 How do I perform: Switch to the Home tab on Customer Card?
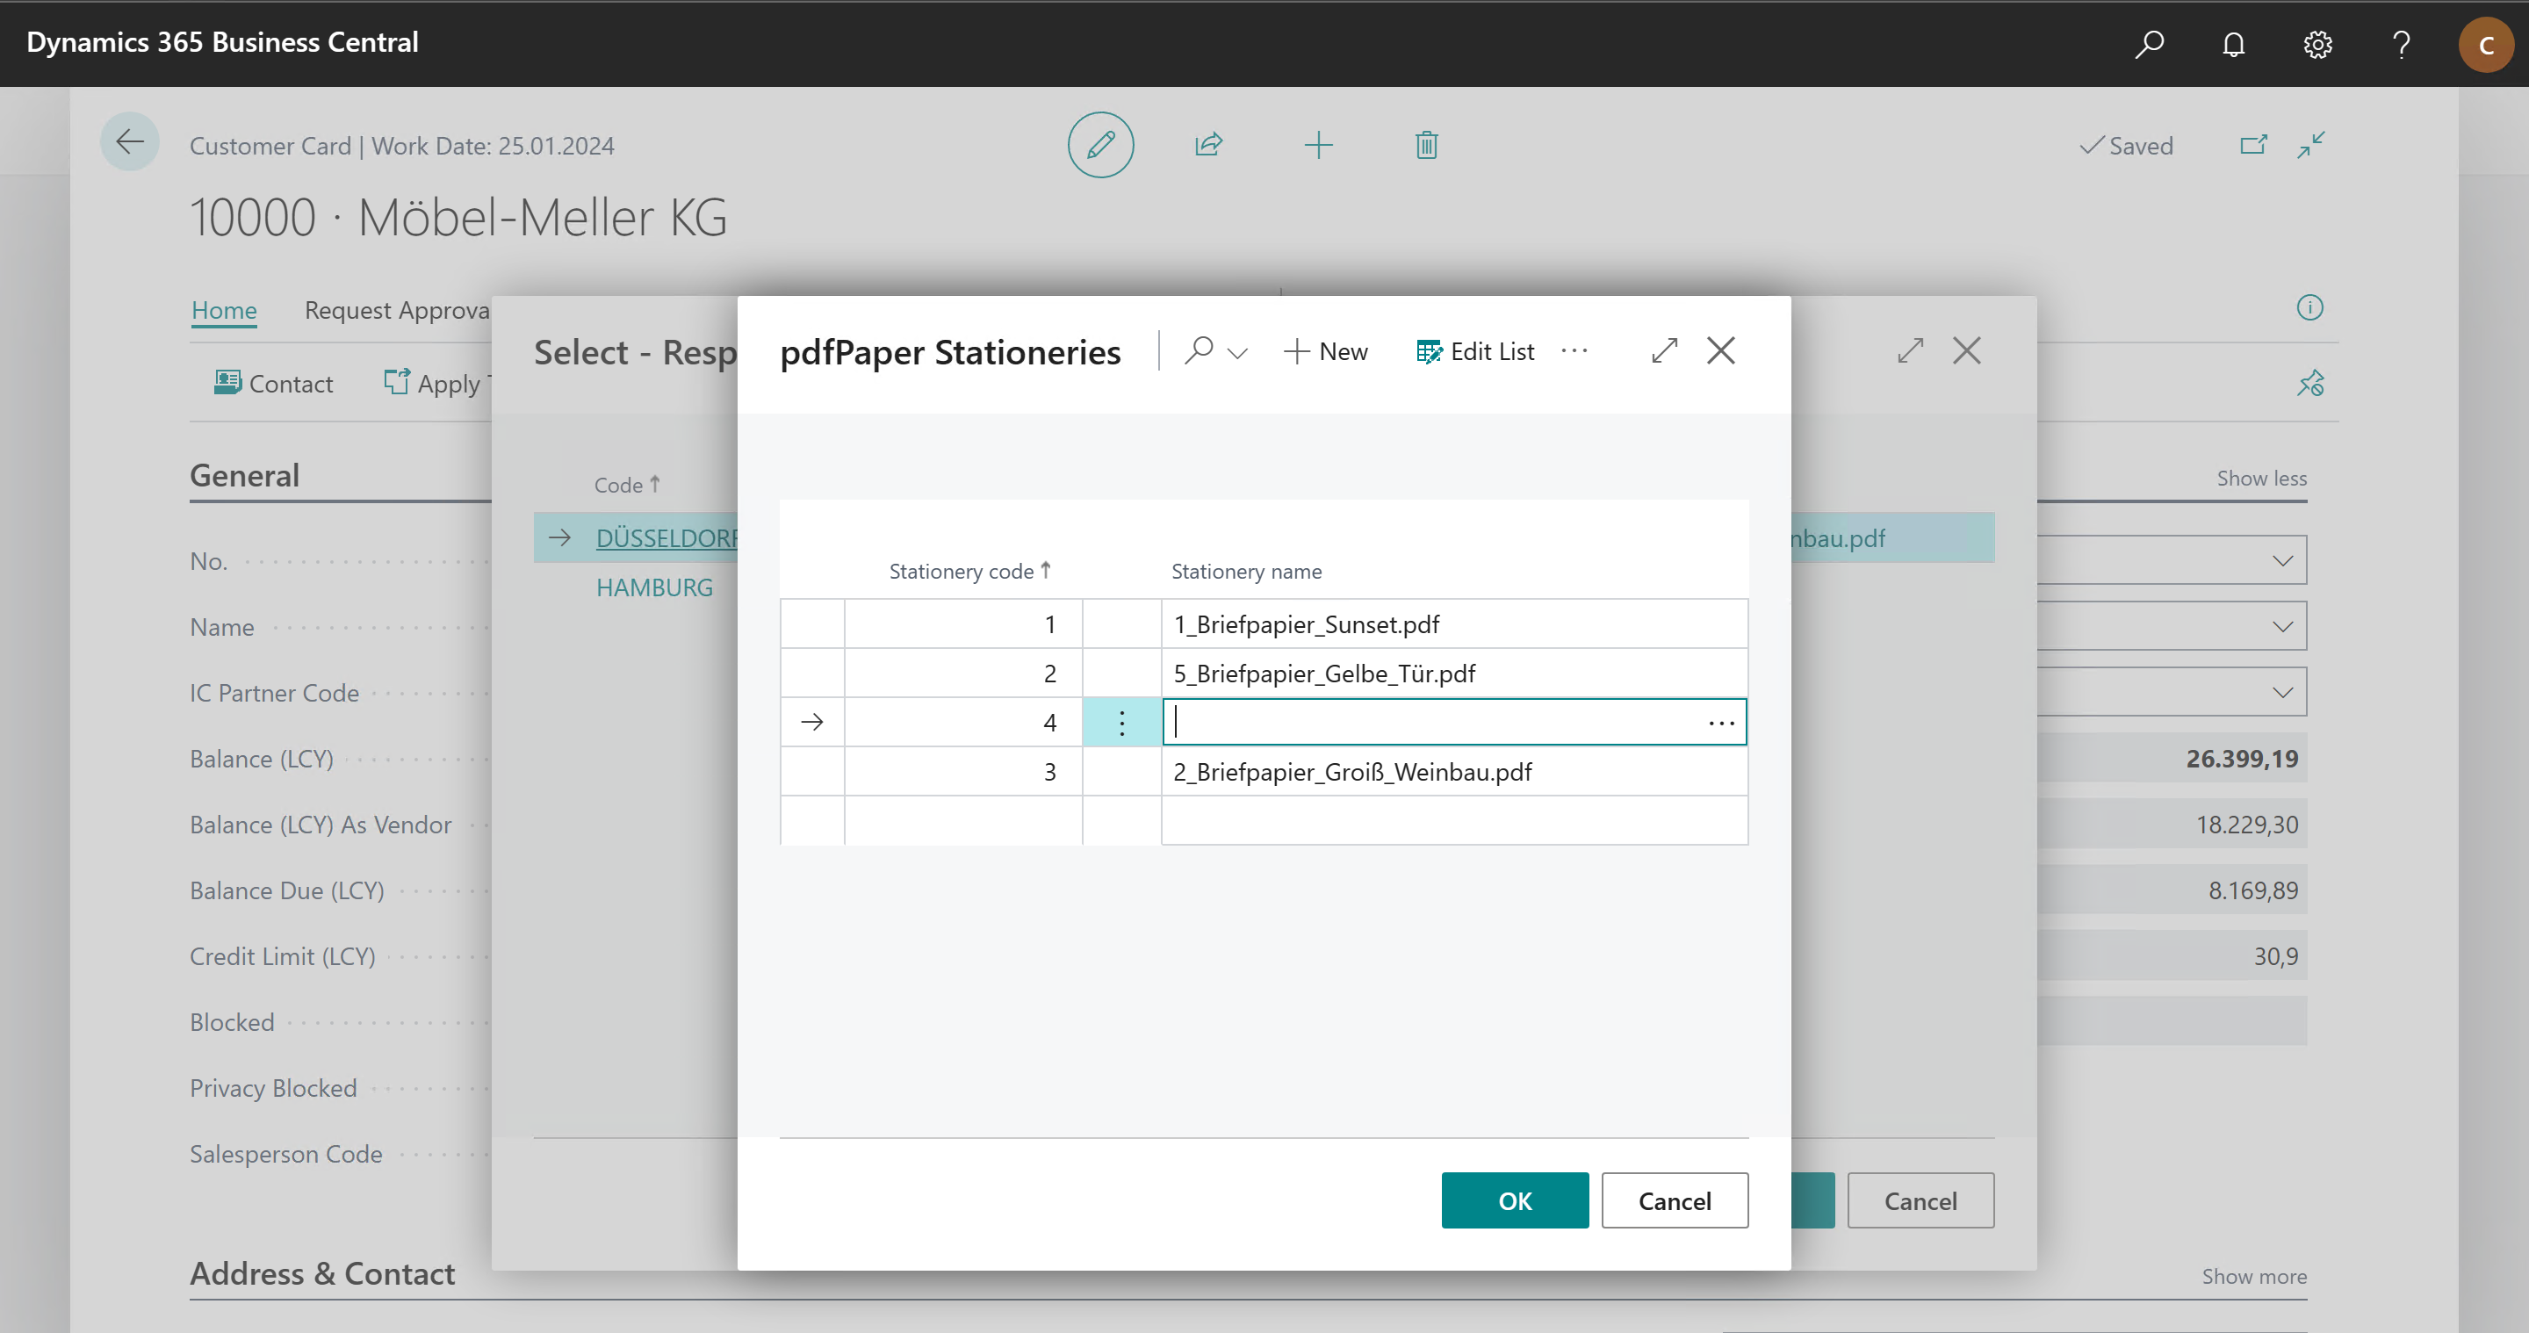(x=224, y=310)
